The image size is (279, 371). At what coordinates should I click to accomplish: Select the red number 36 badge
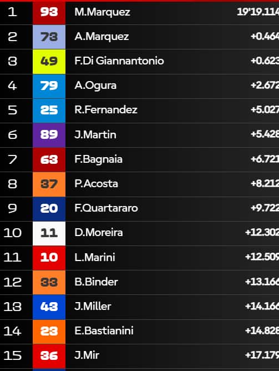click(49, 356)
